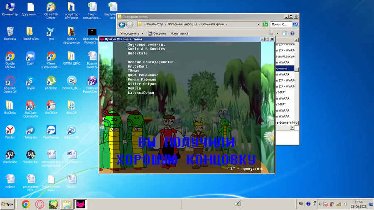Open the view options dropdown arrow
Screen dimensions: 374x210
[278, 33]
